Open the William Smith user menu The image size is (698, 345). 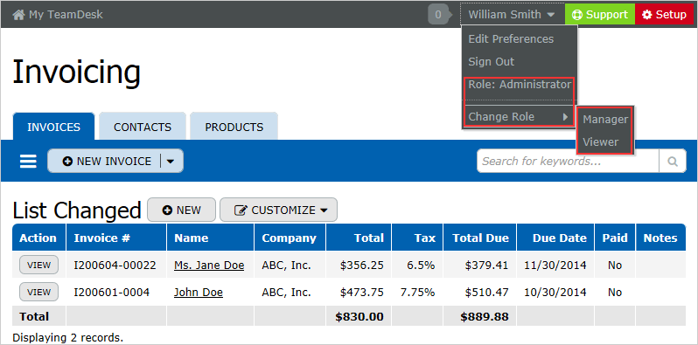click(512, 15)
